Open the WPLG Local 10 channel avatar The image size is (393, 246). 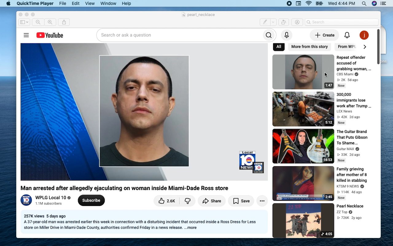click(26, 200)
